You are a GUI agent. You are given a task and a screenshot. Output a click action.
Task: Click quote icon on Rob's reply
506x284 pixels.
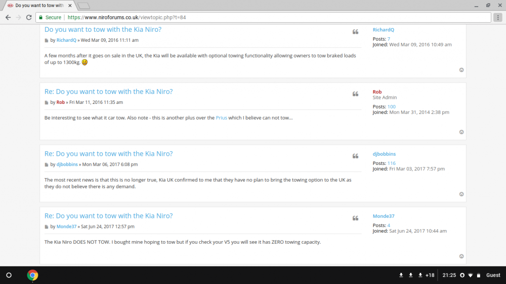(355, 94)
